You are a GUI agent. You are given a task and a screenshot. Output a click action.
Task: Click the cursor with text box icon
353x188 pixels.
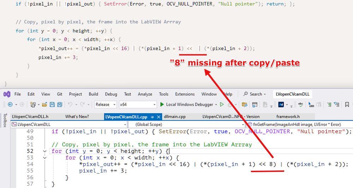click(311, 104)
